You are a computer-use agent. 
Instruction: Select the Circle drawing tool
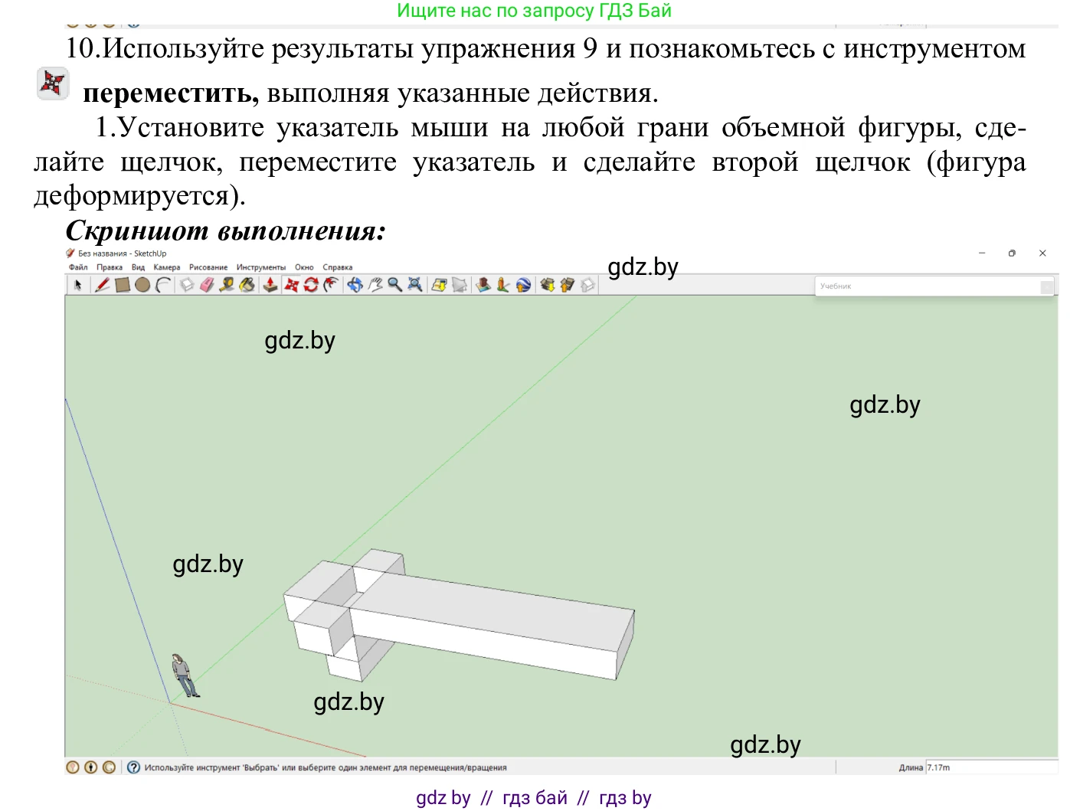tap(142, 284)
